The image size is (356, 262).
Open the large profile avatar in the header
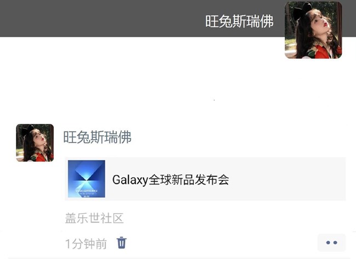[x=313, y=30]
